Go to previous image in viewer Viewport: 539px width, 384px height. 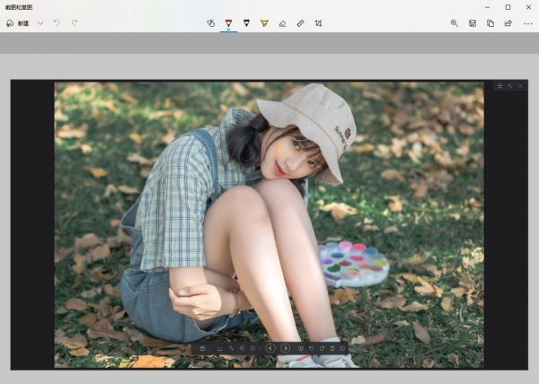[270, 348]
